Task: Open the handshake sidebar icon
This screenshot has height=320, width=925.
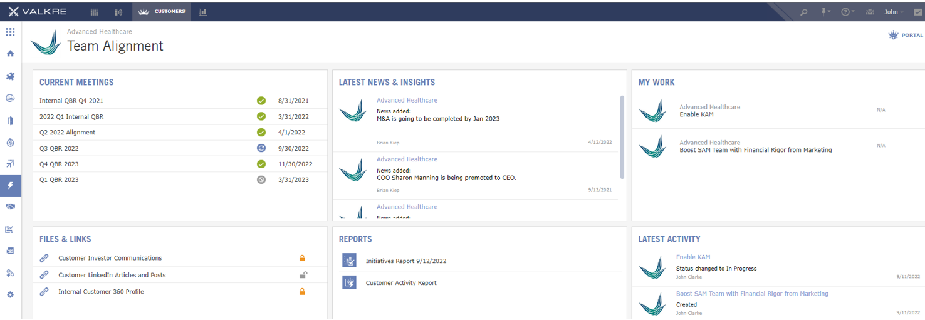Action: [10, 207]
